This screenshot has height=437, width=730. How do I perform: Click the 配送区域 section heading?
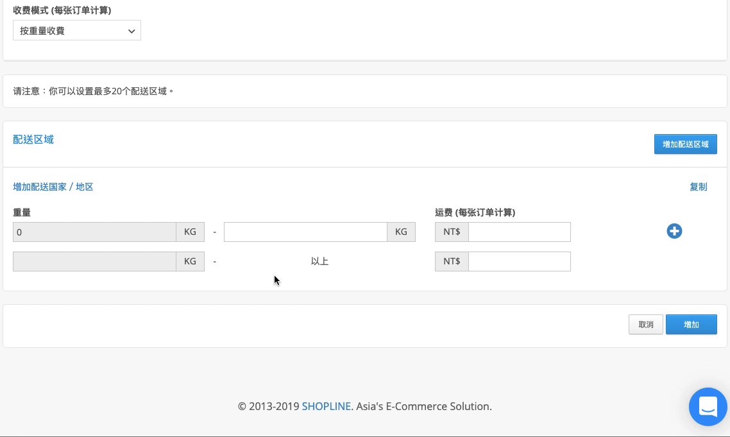pos(33,139)
